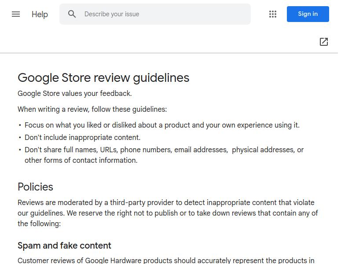Open article in new window icon
352x264 pixels.
pos(323,42)
